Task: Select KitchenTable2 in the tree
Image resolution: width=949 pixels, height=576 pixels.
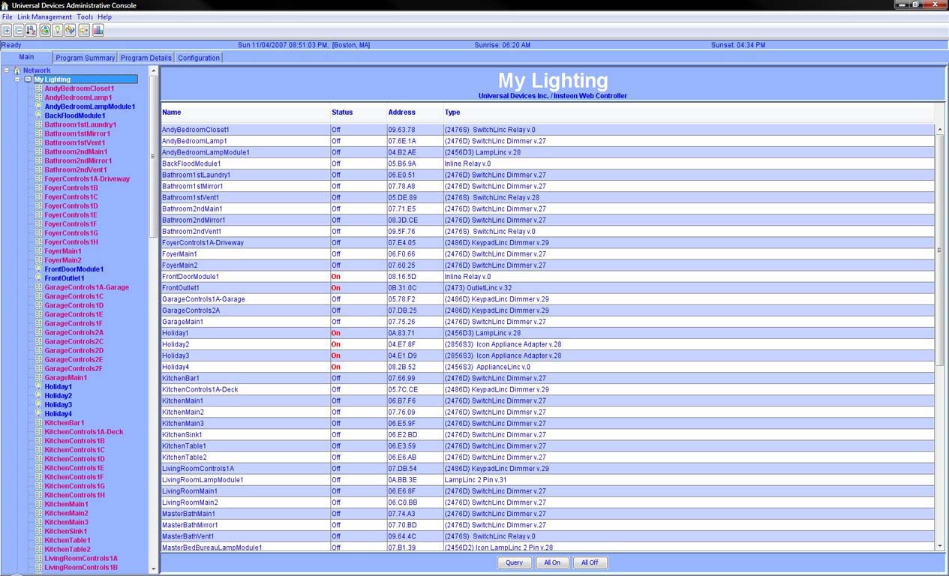Action: coord(68,550)
